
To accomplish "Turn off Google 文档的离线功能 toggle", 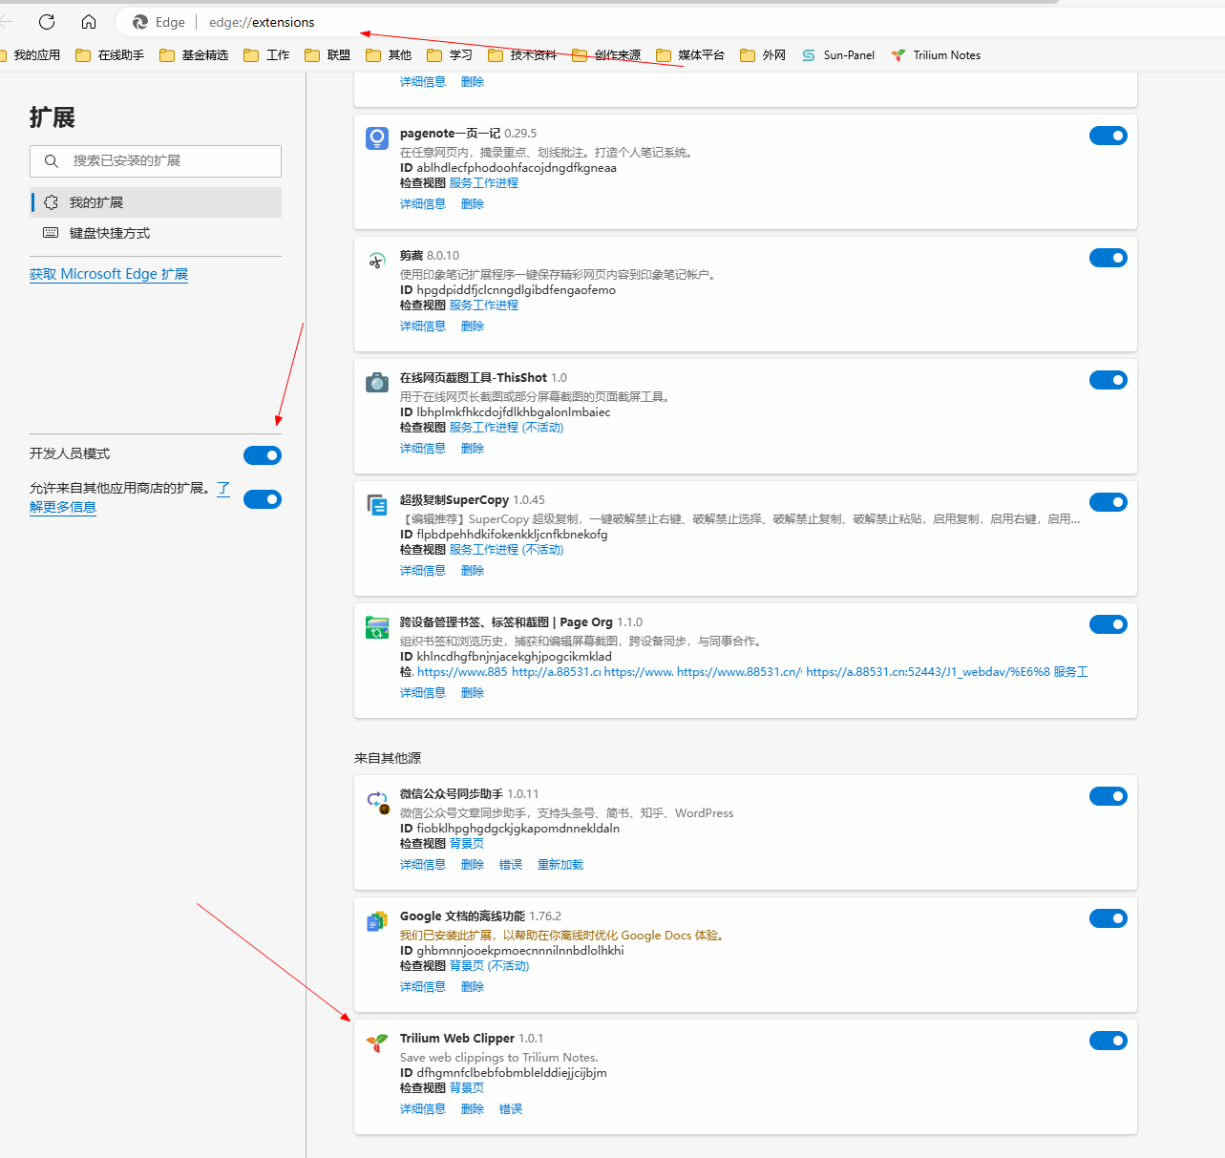I will 1109,918.
